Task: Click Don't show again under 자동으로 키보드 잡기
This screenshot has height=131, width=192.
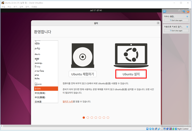Action: [176, 31]
